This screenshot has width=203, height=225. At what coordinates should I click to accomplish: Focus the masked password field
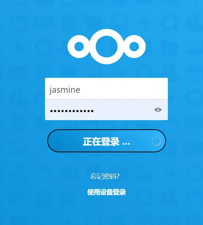[x=106, y=110]
